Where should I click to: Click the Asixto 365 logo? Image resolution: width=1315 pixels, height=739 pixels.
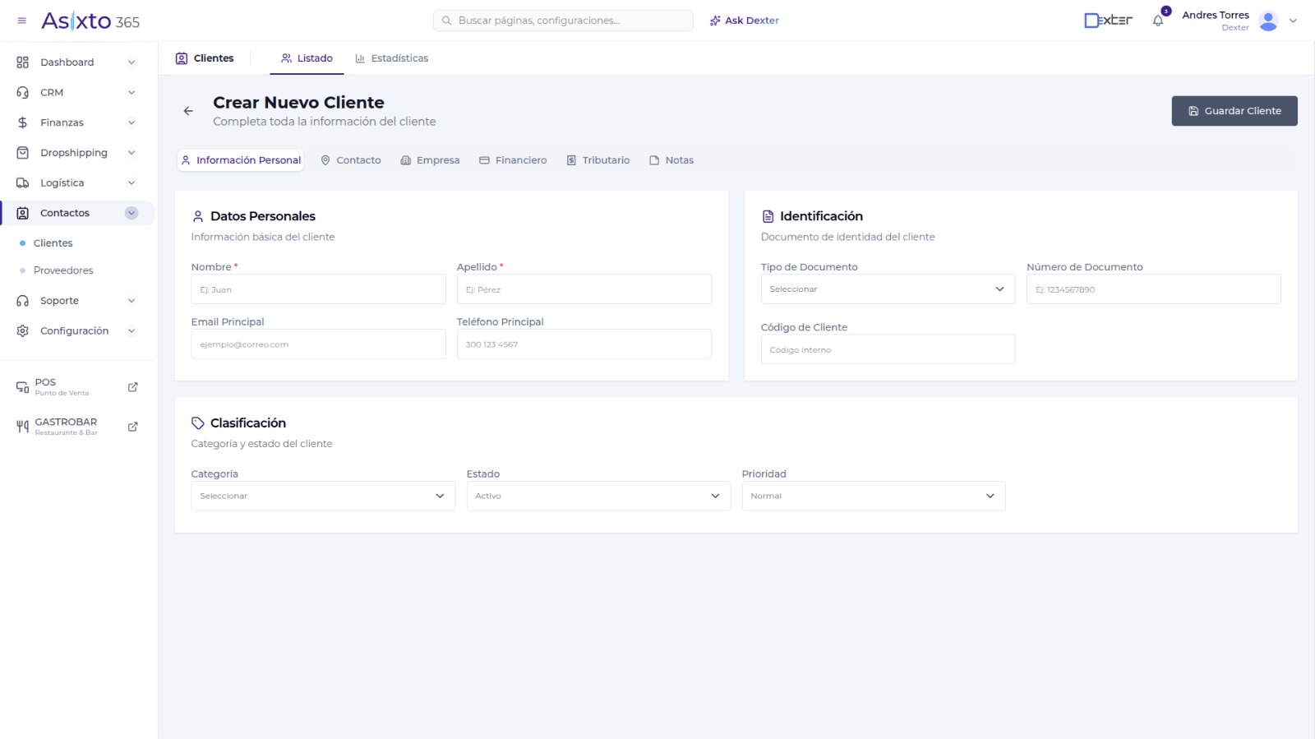click(90, 21)
